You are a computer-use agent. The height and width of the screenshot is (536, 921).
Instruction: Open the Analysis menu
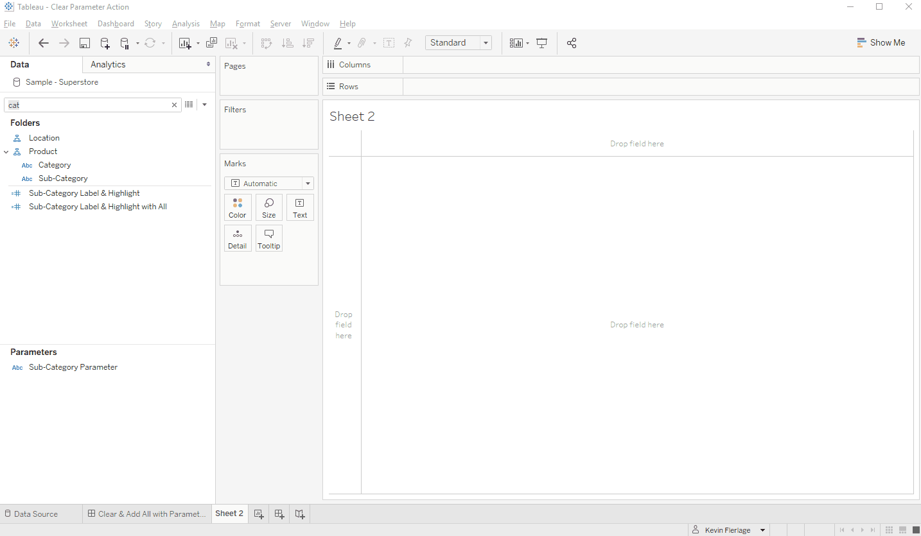[x=186, y=24]
